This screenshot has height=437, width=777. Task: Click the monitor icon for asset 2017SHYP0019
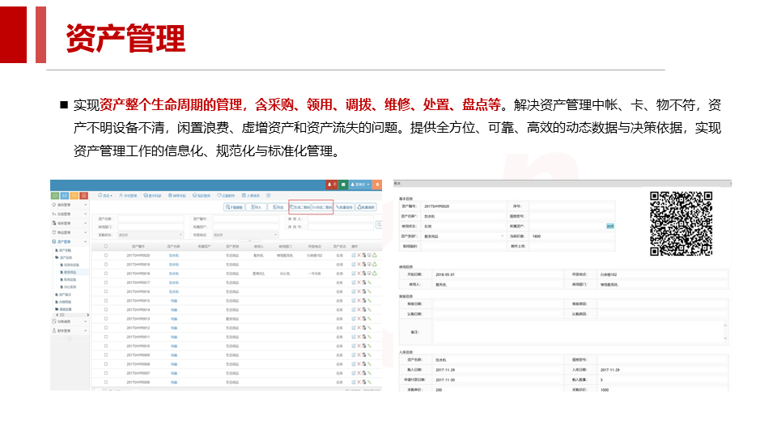[369, 265]
